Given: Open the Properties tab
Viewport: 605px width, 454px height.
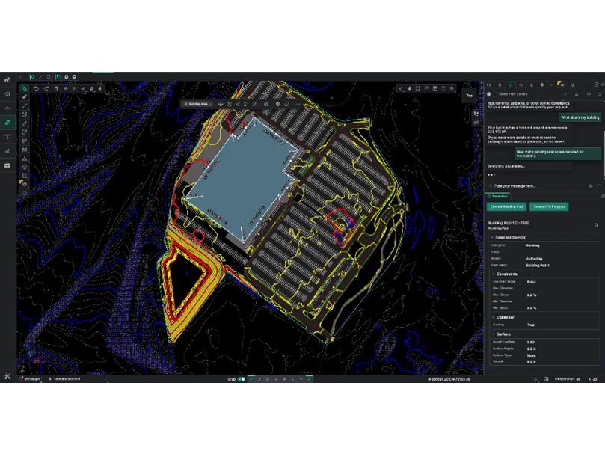Looking at the screenshot, I should pyautogui.click(x=500, y=196).
